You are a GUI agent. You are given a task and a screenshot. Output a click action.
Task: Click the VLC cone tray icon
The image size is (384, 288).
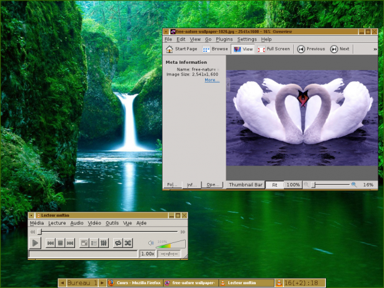pyautogui.click(x=279, y=283)
